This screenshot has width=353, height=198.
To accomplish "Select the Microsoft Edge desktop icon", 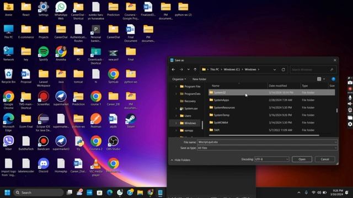I will point(9,122).
